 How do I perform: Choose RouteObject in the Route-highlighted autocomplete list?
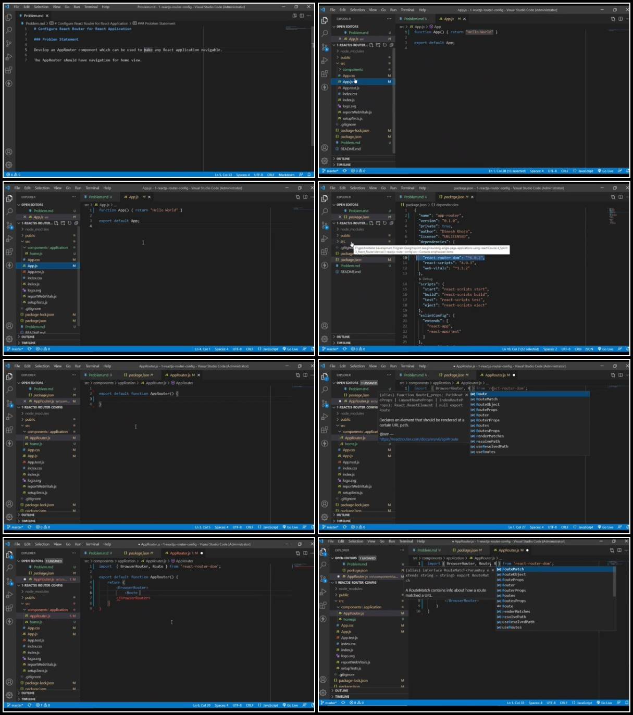pyautogui.click(x=530, y=404)
